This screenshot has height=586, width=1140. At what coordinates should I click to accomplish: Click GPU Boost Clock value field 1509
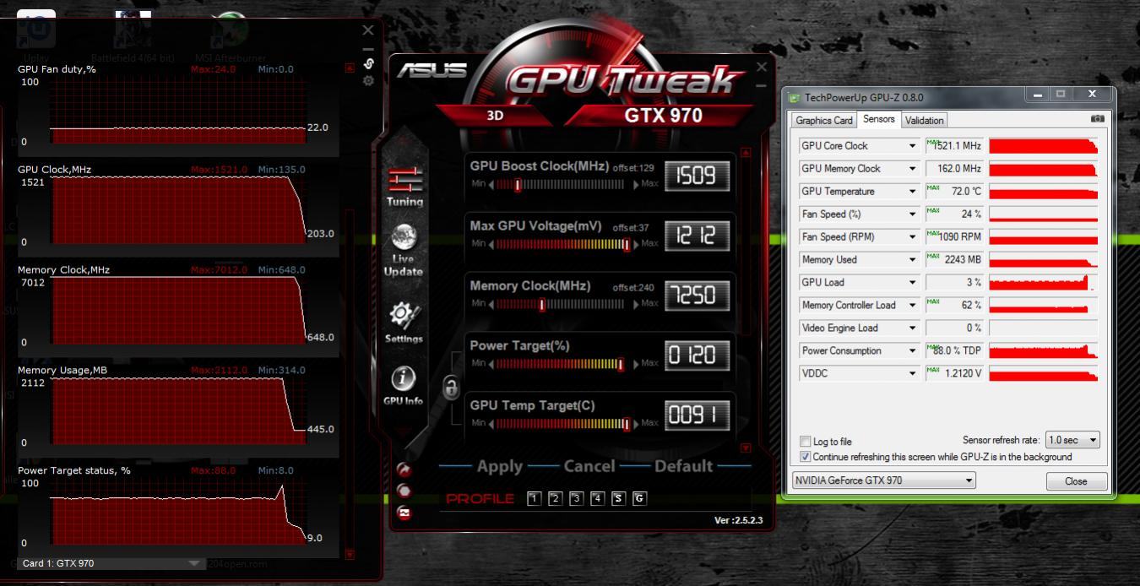tap(697, 176)
